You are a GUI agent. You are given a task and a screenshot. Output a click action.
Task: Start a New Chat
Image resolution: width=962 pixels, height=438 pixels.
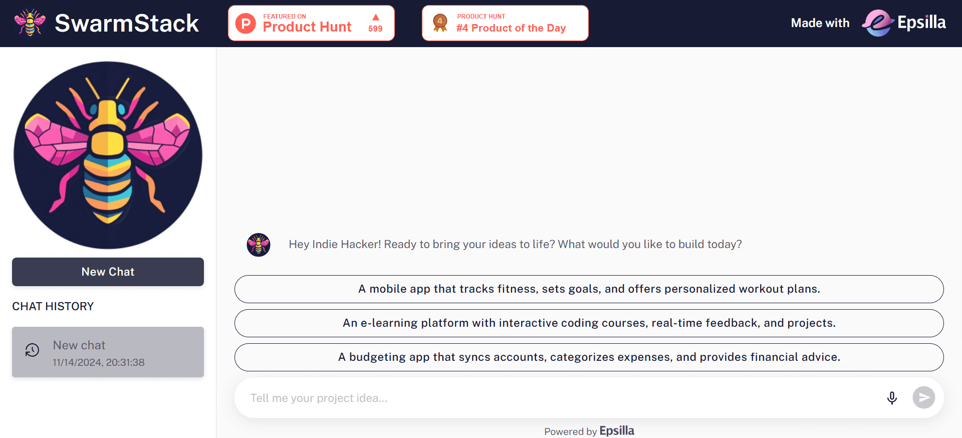click(108, 272)
